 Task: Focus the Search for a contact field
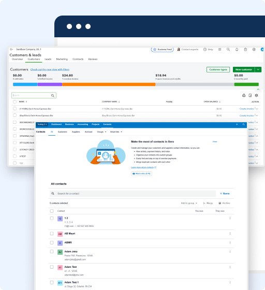[132, 194]
